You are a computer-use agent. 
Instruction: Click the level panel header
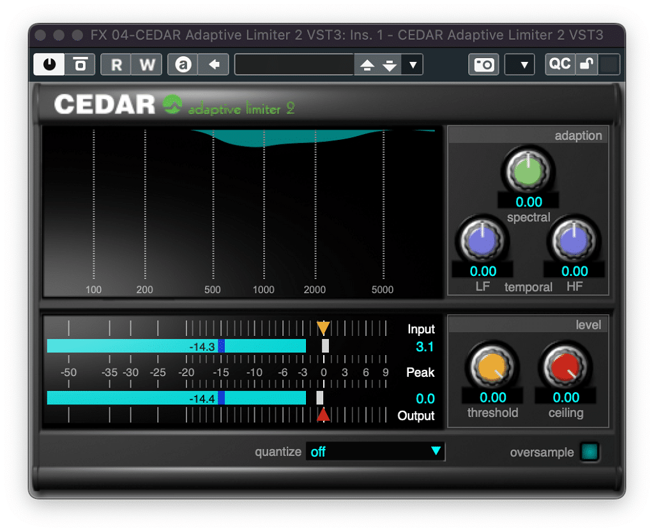pyautogui.click(x=528, y=325)
